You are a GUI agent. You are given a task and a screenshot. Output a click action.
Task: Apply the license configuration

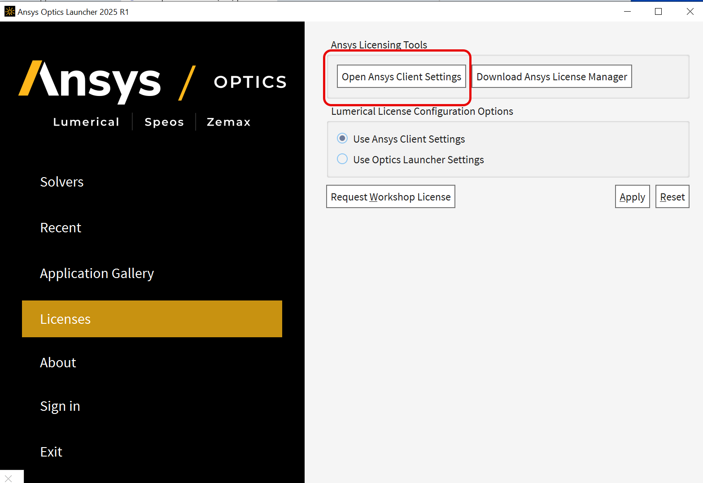[x=632, y=196]
